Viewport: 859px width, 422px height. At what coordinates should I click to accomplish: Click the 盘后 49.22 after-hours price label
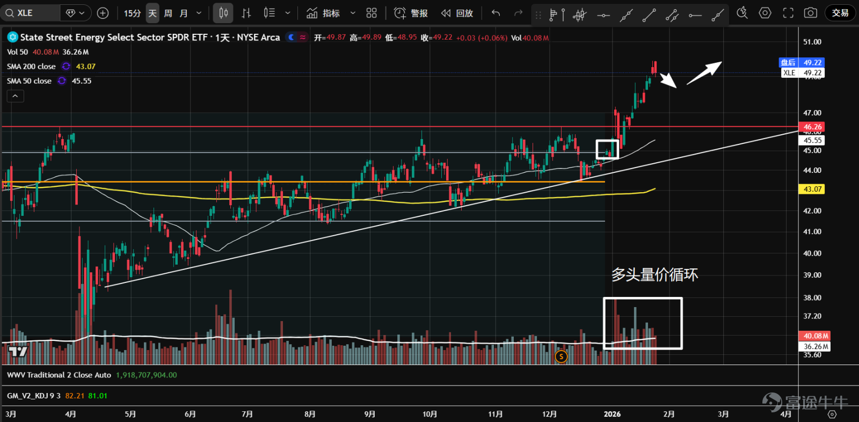click(x=801, y=63)
